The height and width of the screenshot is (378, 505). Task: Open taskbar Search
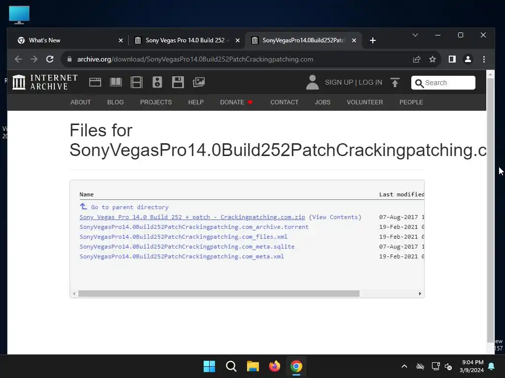(231, 366)
